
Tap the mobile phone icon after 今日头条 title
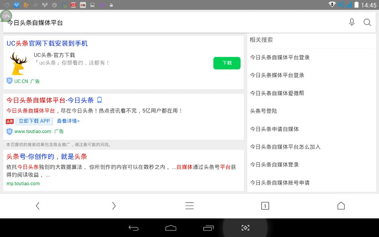pos(99,100)
